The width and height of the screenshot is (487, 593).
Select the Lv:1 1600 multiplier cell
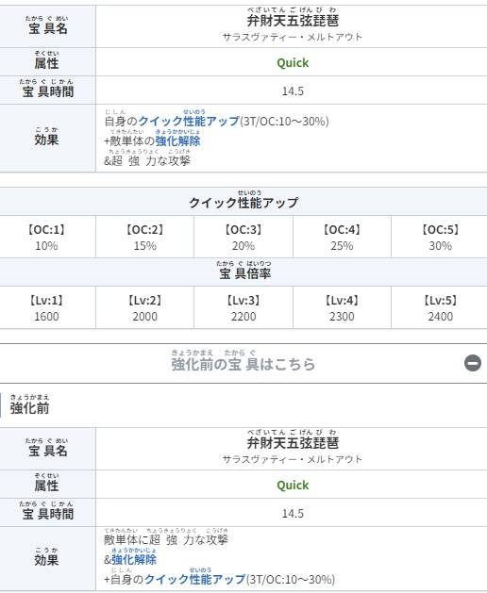click(x=48, y=307)
